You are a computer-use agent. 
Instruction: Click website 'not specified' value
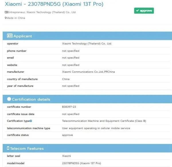coord(71,65)
